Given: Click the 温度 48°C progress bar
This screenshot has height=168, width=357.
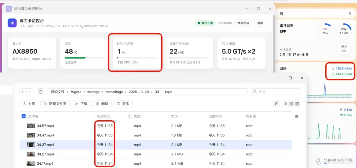Looking at the screenshot, I should [84, 58].
